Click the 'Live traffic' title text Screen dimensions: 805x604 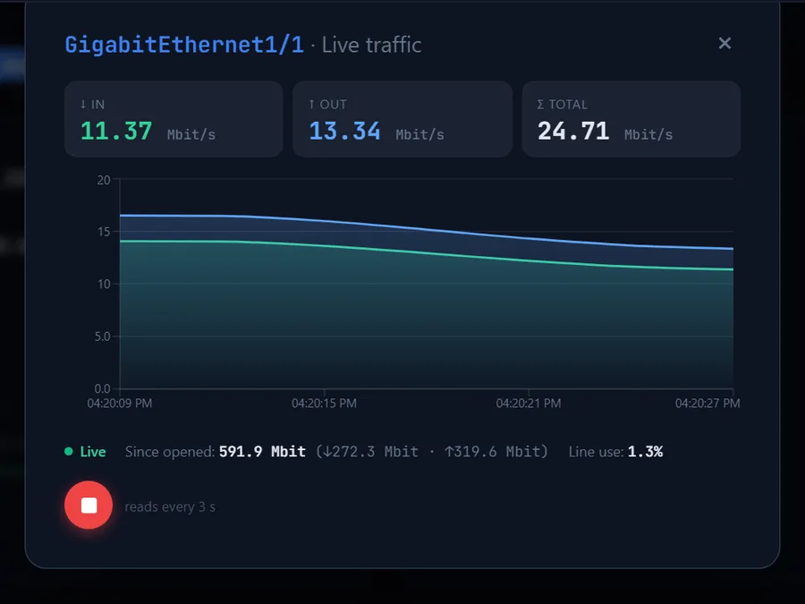(x=372, y=45)
